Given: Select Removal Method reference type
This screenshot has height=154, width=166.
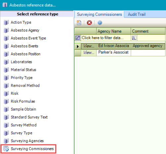Looking at the screenshot, I should (x=25, y=85).
